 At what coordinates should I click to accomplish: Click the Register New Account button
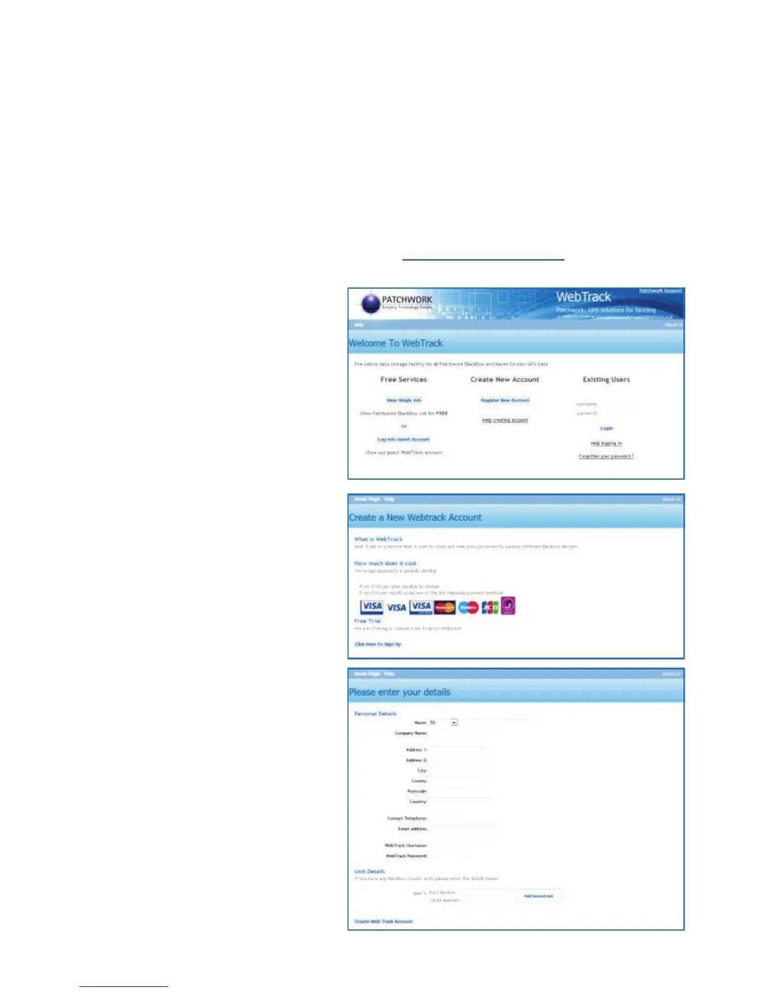(505, 400)
